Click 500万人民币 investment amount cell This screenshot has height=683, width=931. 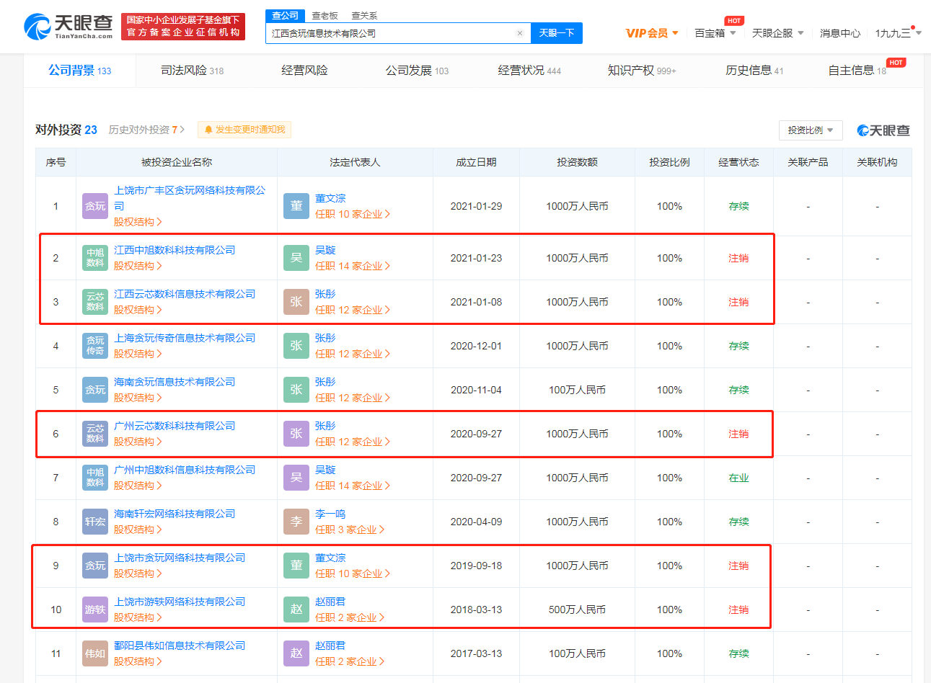[577, 610]
